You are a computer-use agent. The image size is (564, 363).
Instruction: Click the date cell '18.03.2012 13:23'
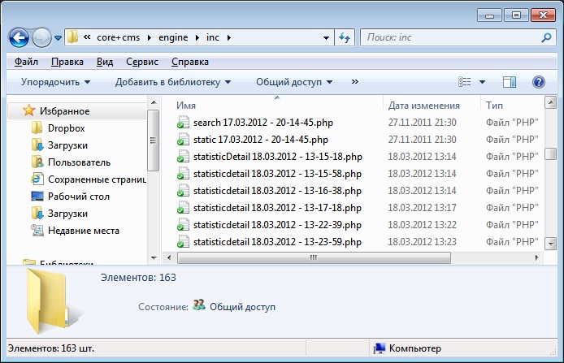tap(422, 242)
